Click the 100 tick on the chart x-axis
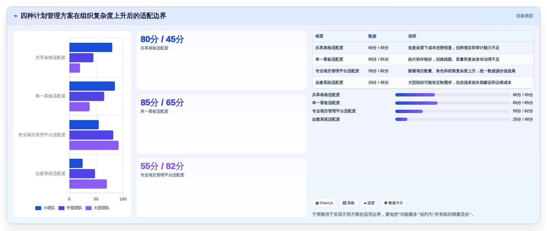 123,199
